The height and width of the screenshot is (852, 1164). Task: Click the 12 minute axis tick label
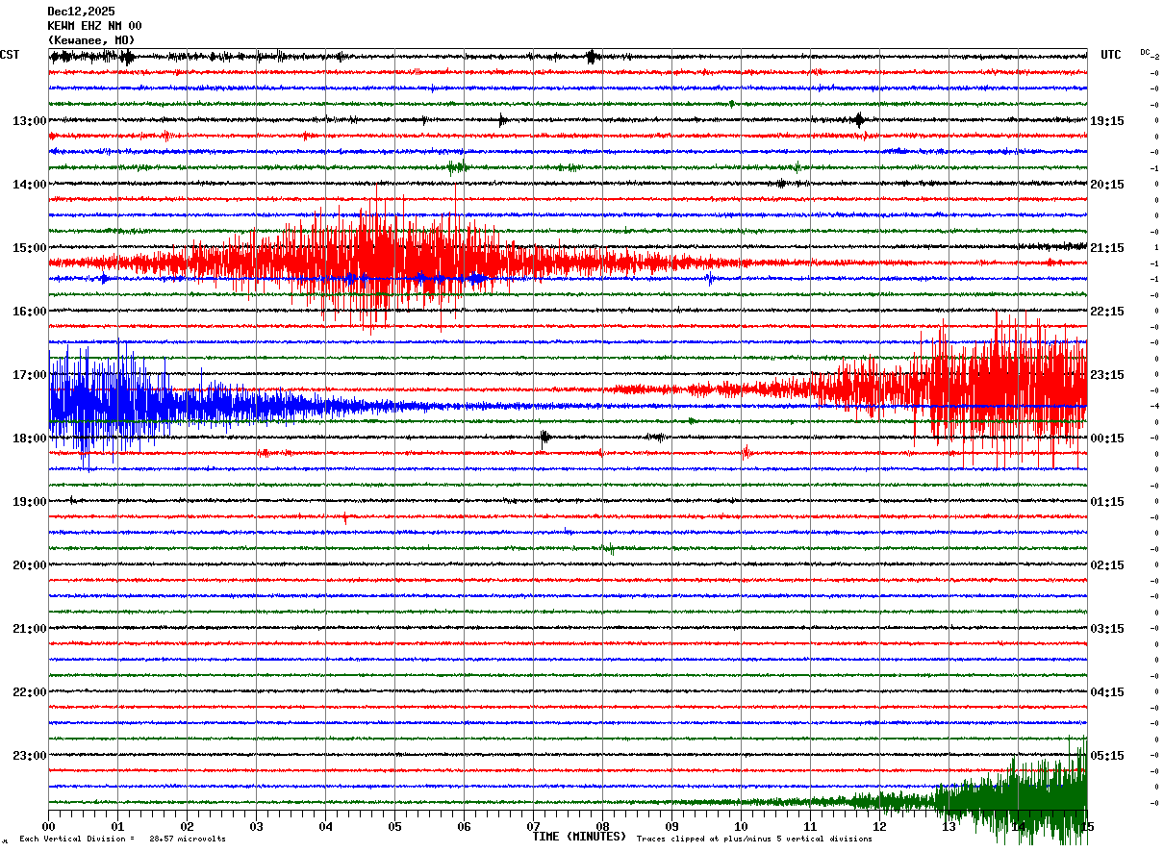pos(880,827)
